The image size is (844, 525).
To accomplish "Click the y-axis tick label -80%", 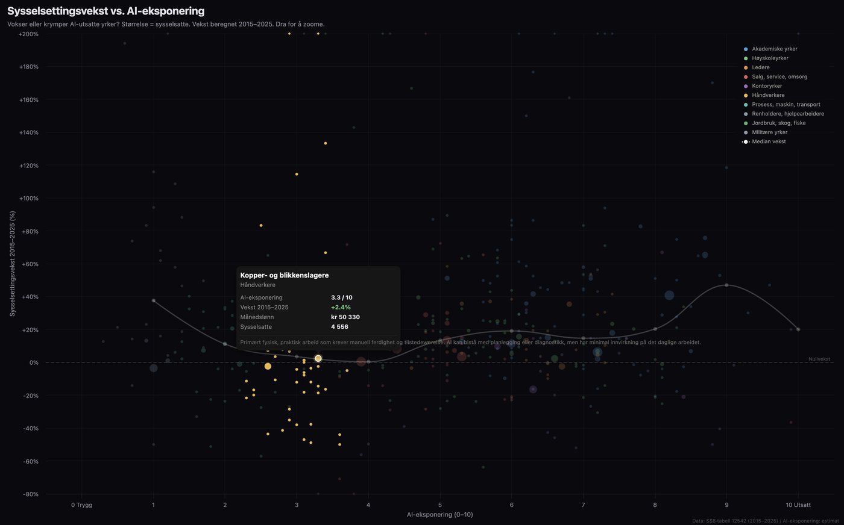I will pyautogui.click(x=30, y=494).
